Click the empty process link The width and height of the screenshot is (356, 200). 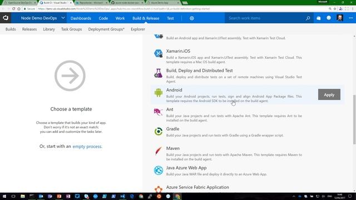[x=87, y=147]
